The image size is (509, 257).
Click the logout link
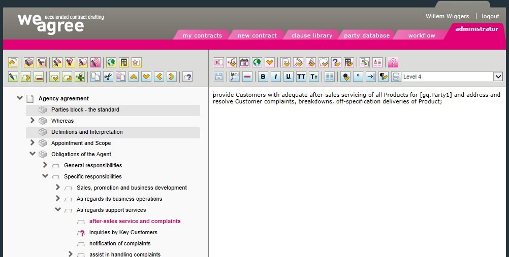coord(490,16)
